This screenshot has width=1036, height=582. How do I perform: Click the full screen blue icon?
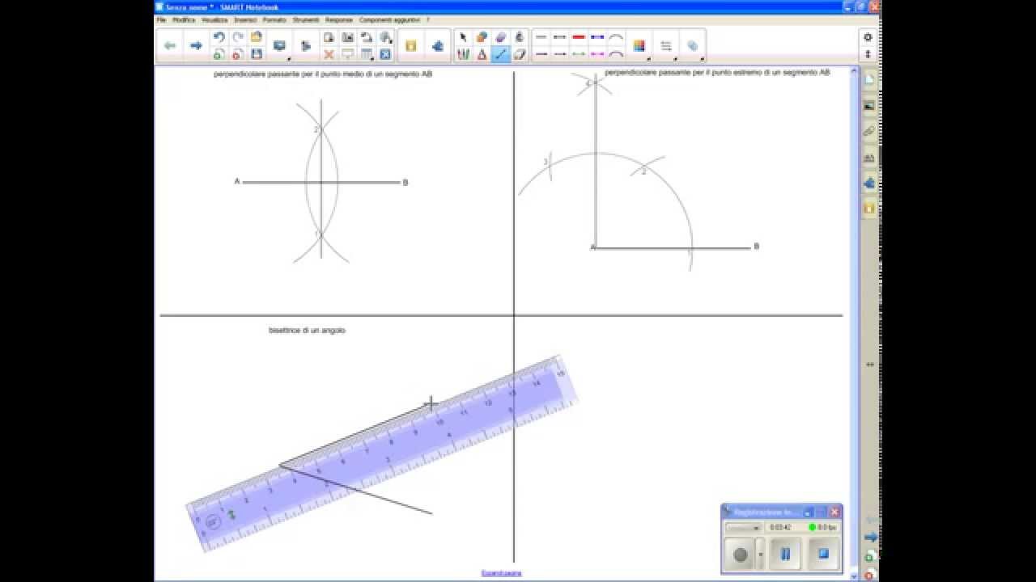click(x=385, y=54)
